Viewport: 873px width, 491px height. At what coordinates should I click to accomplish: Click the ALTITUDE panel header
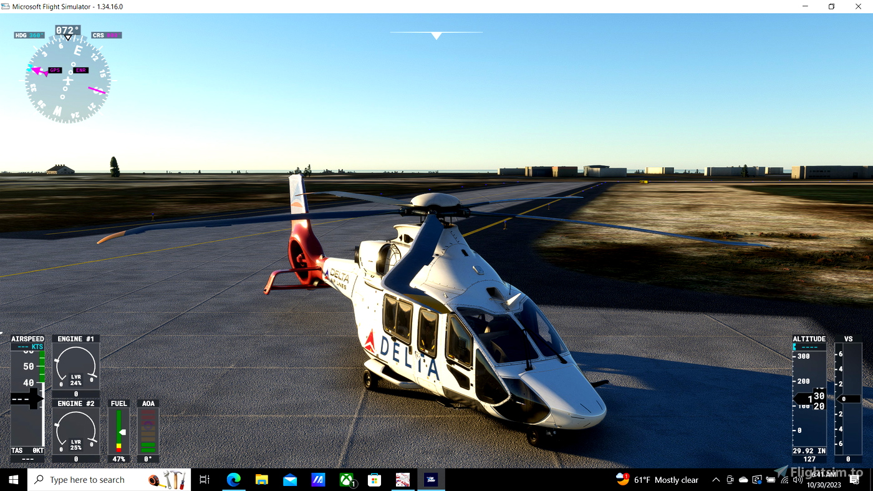click(809, 339)
